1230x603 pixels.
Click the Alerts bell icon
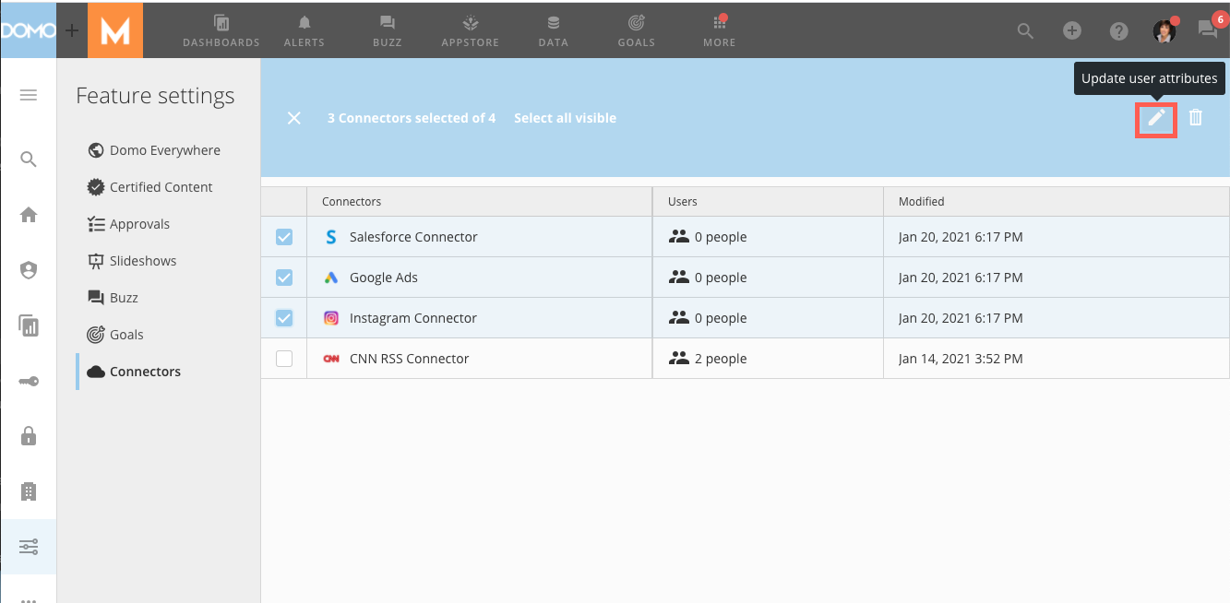coord(304,30)
